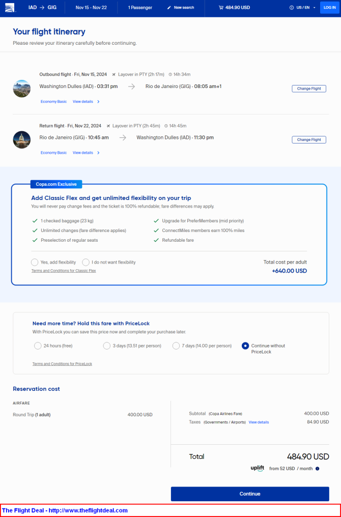Open Terms and Conditions for PriceLock link

[62, 364]
